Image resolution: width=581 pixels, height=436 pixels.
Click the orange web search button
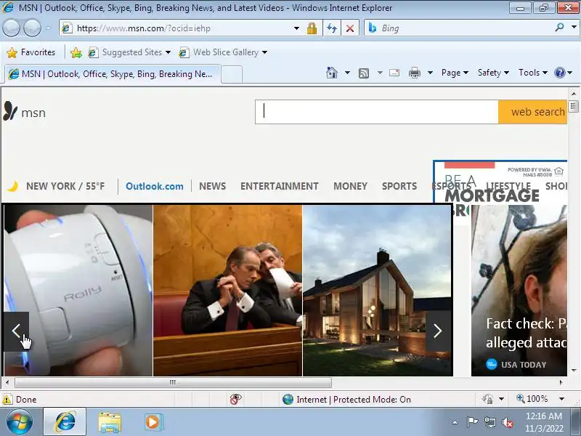click(x=532, y=112)
